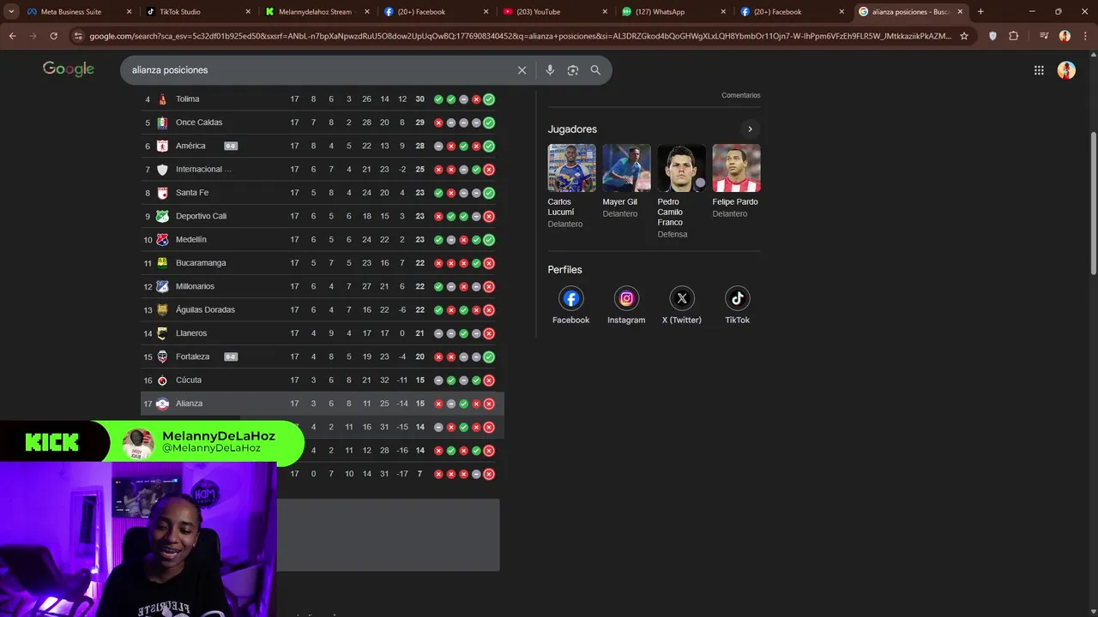This screenshot has height=617, width=1098.
Task: Open Google account avatar
Action: click(1066, 70)
